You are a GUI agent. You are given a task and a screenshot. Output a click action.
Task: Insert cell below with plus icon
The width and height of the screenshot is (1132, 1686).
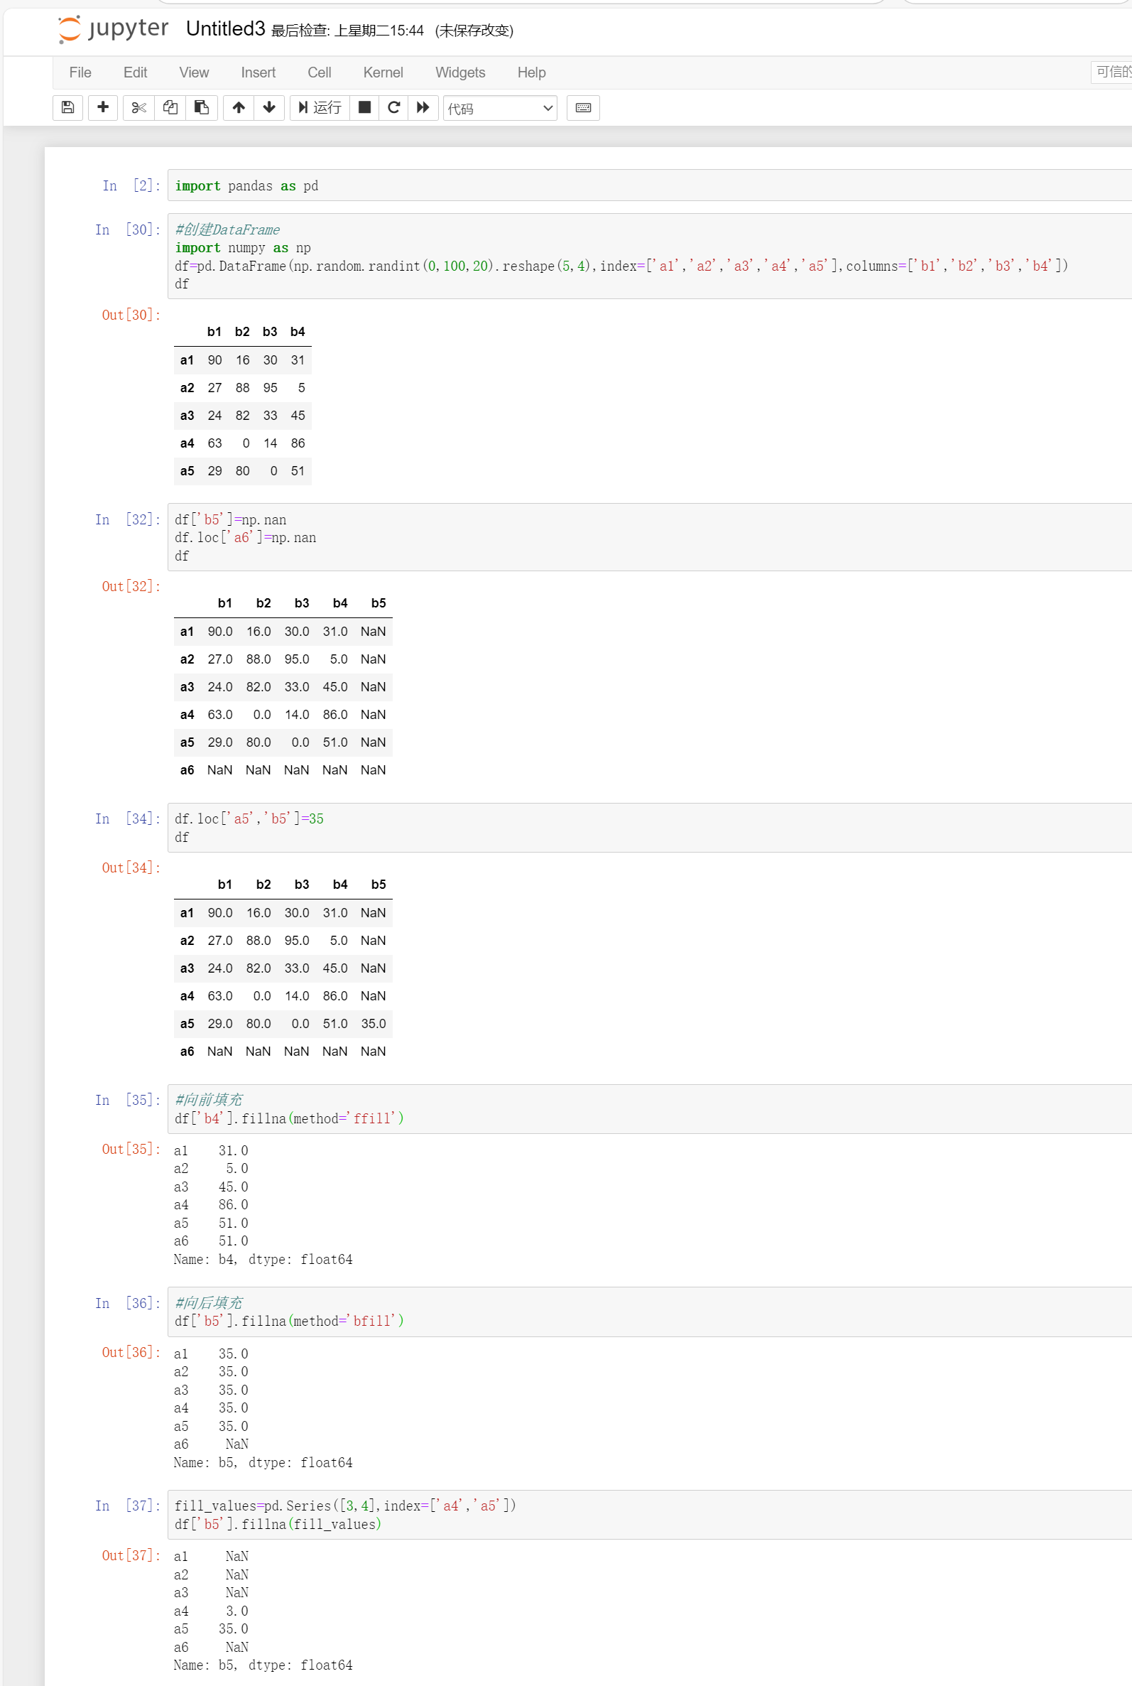click(x=102, y=107)
